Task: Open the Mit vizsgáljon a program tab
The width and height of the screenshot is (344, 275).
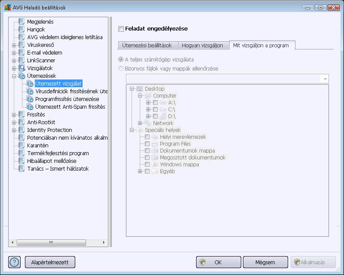Action: tap(262, 45)
